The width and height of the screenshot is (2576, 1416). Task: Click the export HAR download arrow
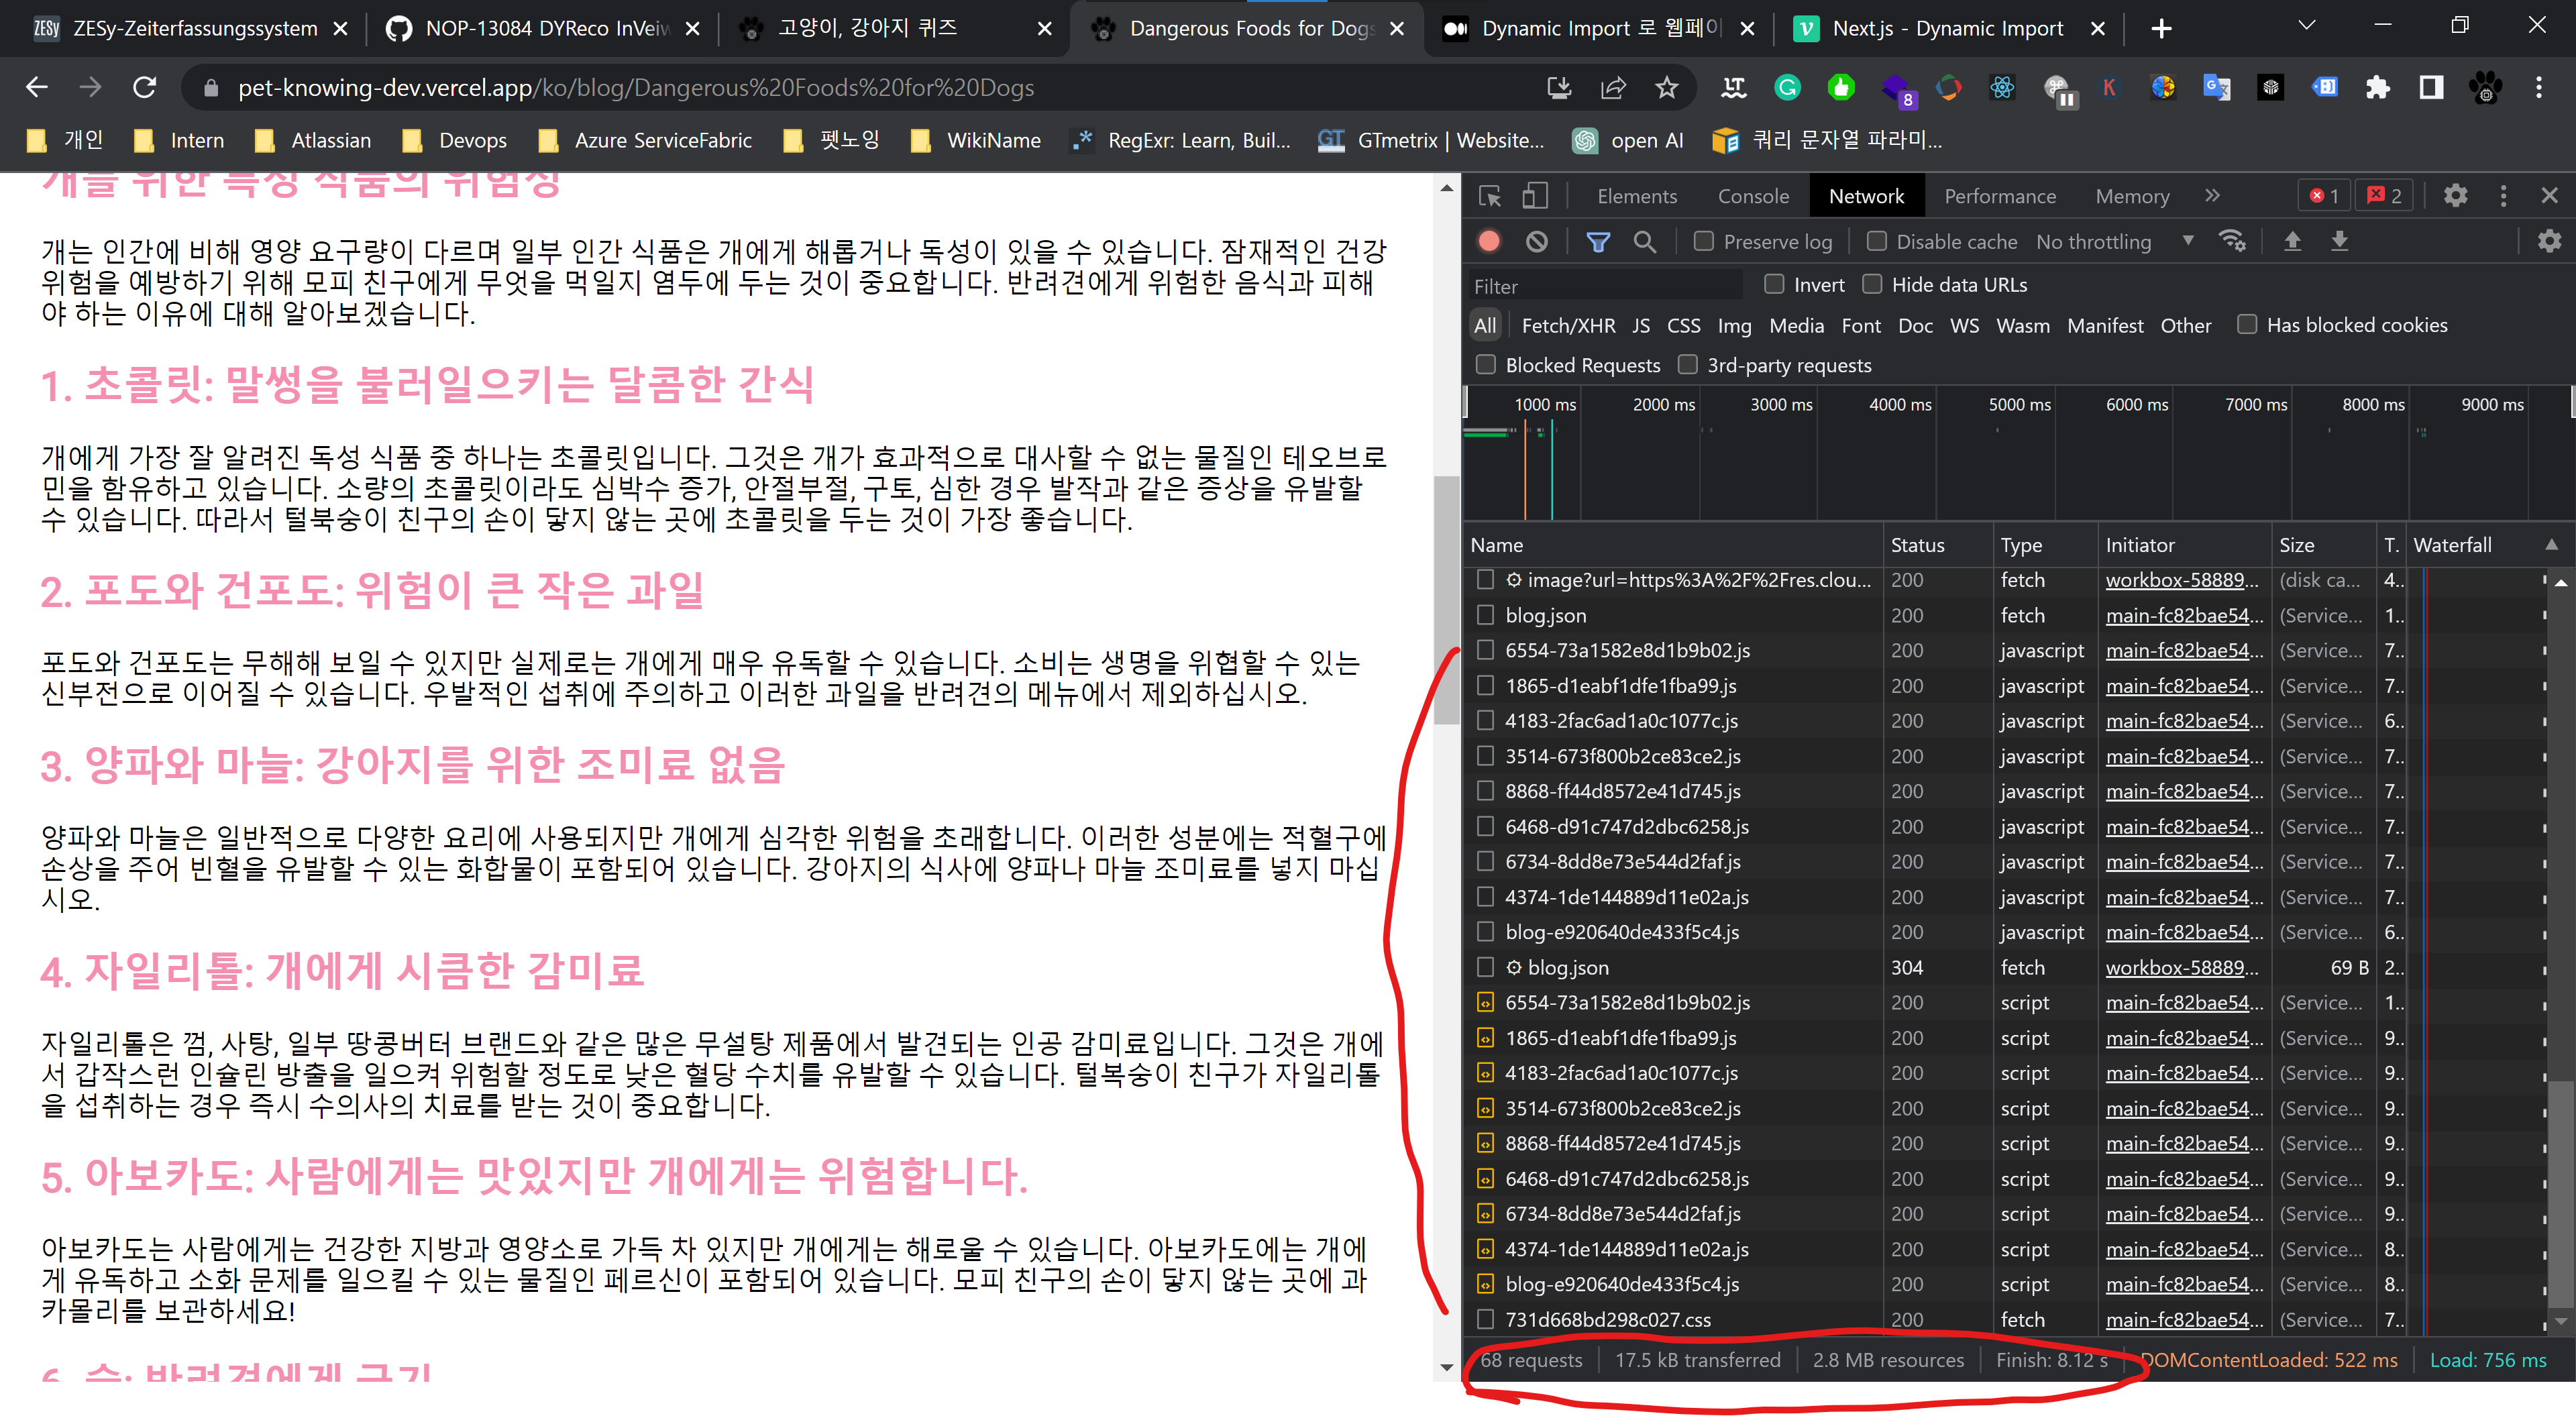pyautogui.click(x=2339, y=241)
